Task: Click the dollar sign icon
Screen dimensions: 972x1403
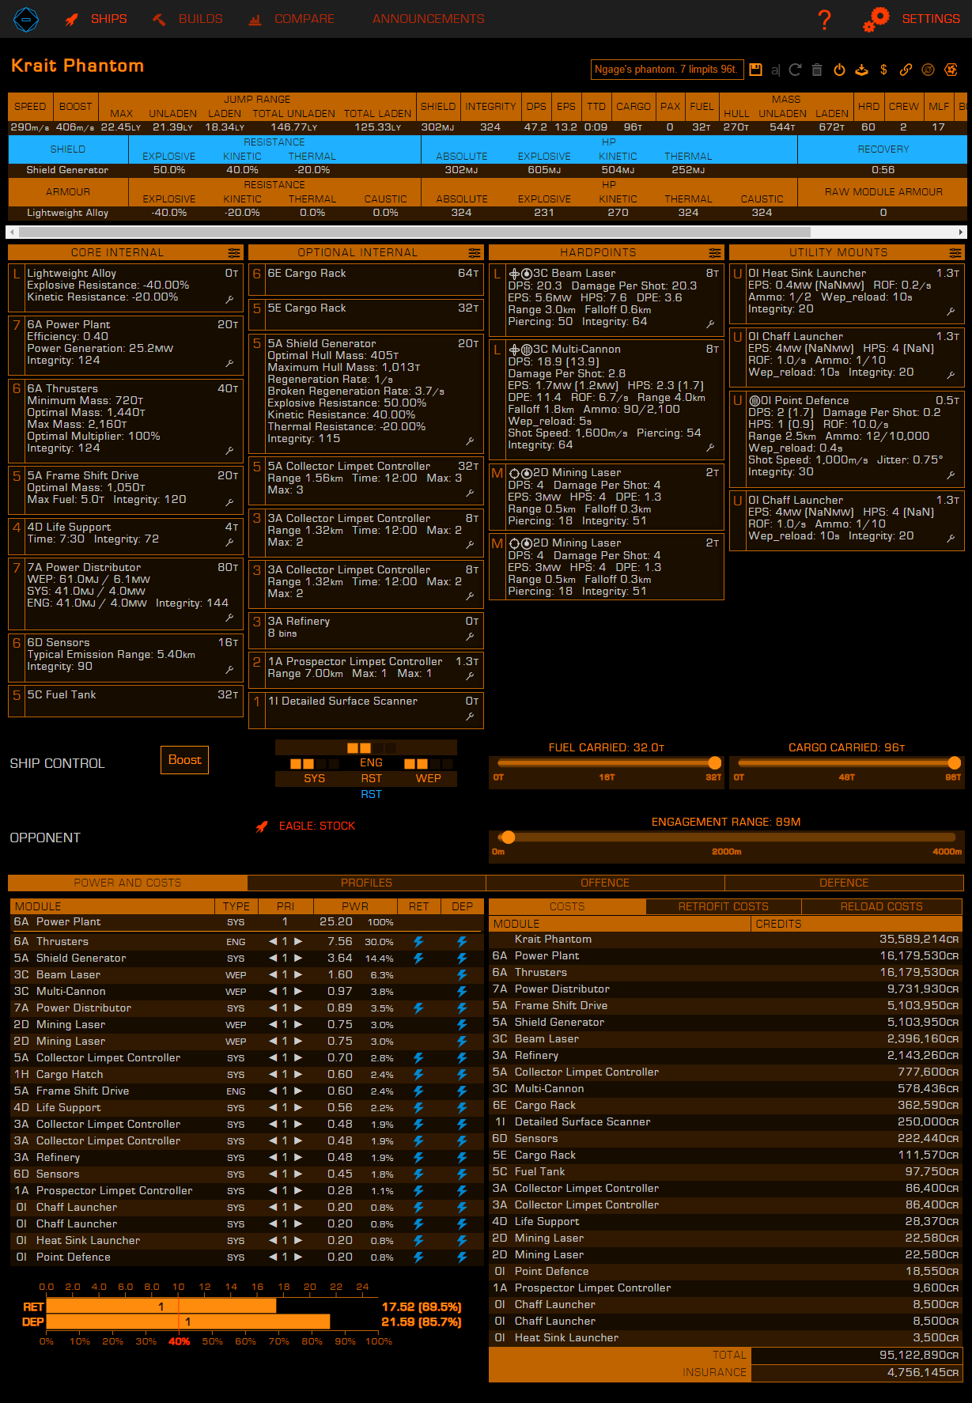Action: pos(883,70)
